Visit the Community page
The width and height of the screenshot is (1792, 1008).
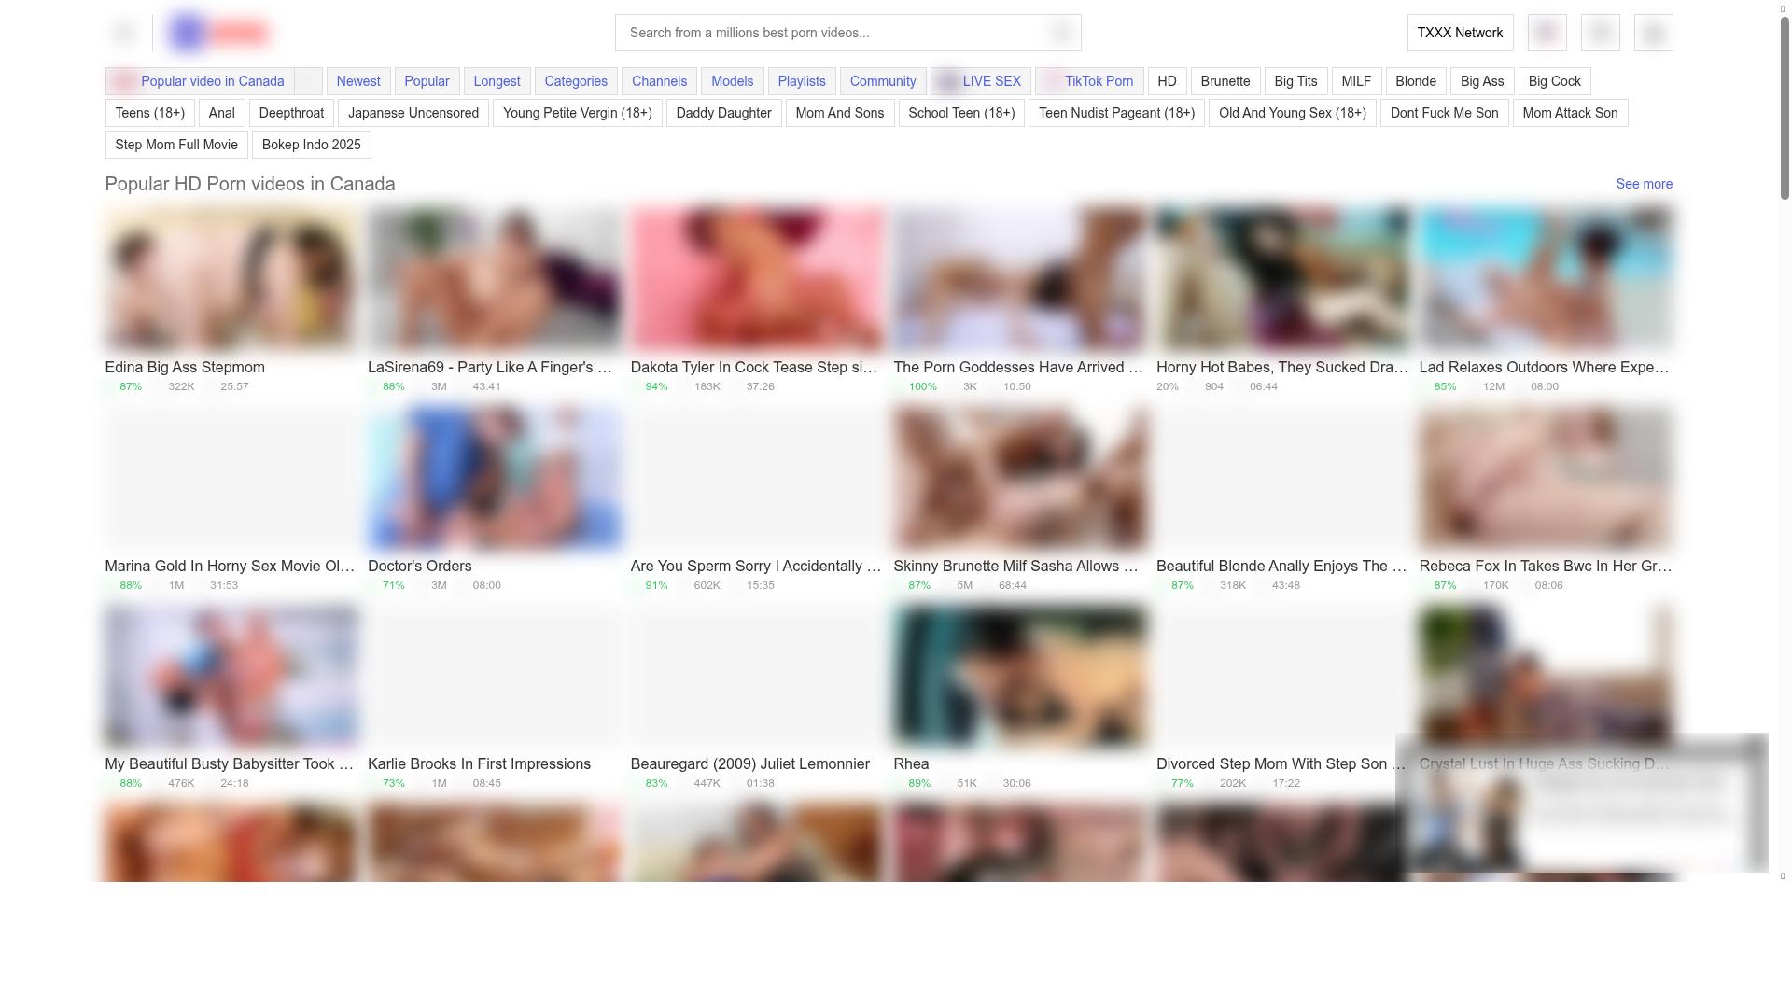(x=882, y=81)
